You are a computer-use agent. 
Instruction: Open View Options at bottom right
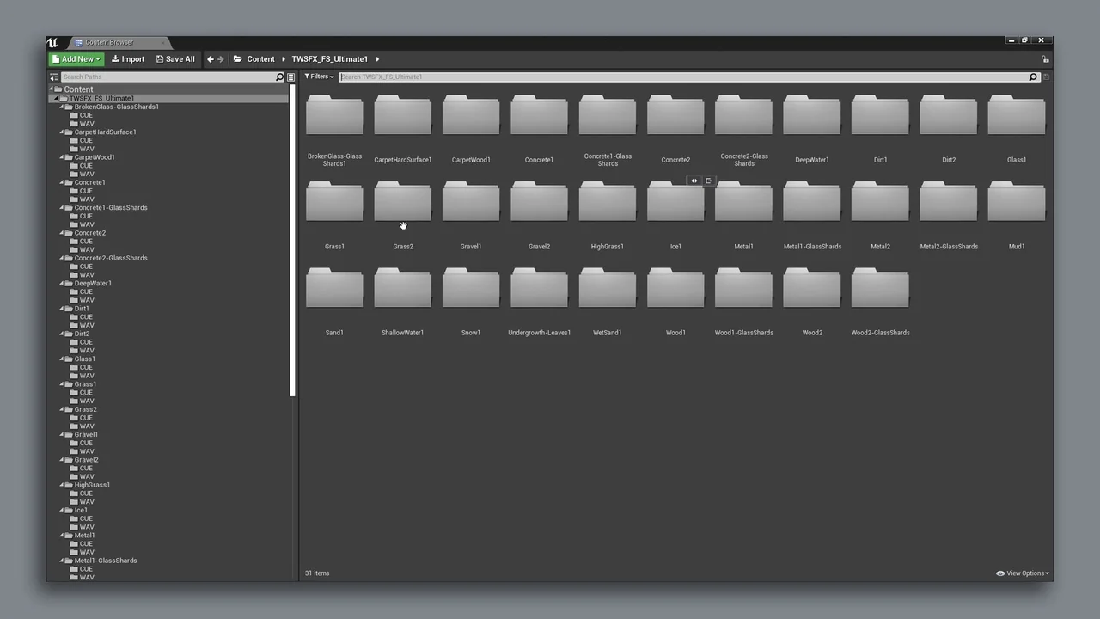(x=1022, y=573)
